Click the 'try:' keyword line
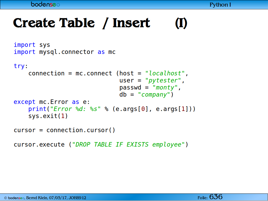The image size is (268, 201). tap(21, 66)
